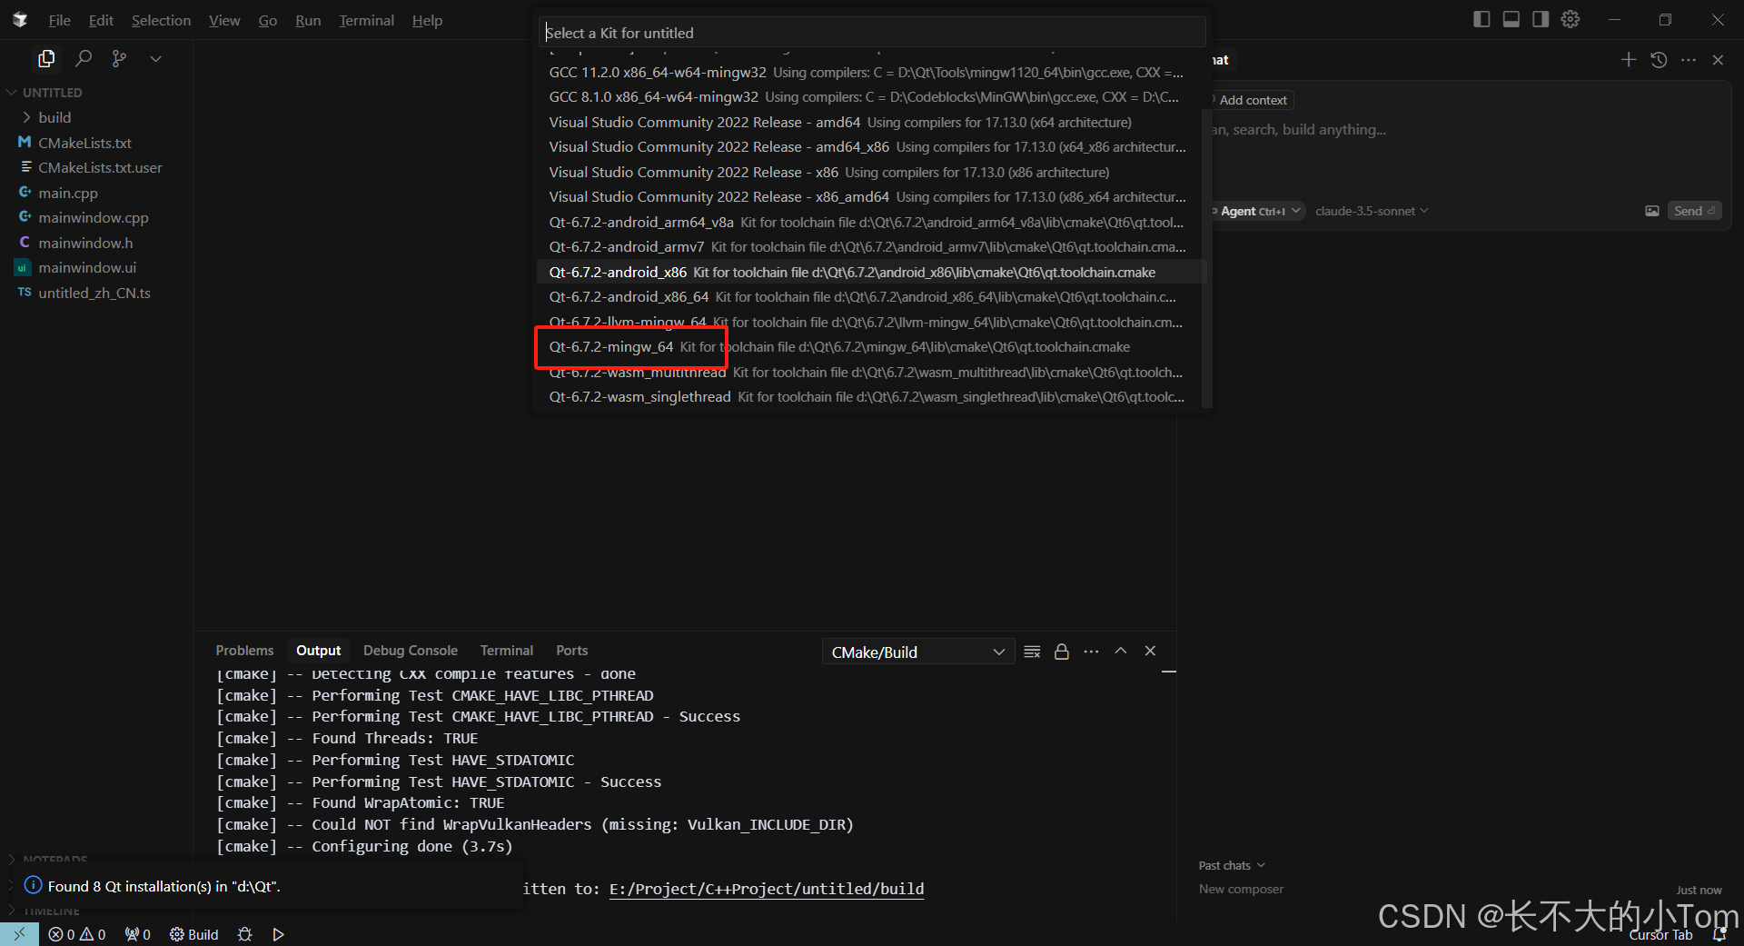The image size is (1744, 946).
Task: Launch debugger bug icon in status bar
Action: [x=244, y=934]
